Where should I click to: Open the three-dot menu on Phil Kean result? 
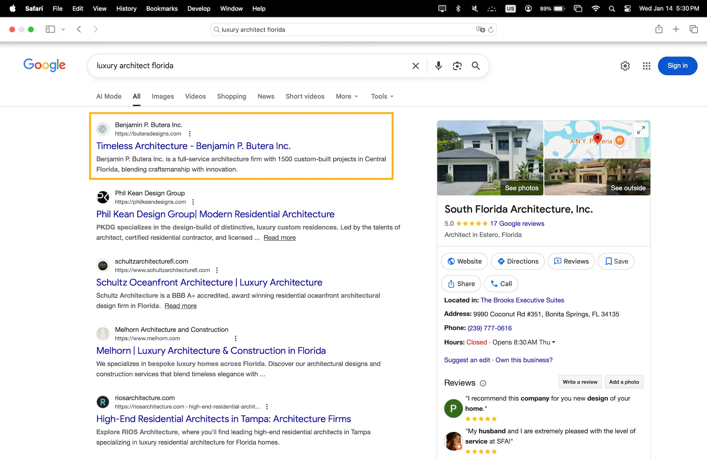pyautogui.click(x=193, y=202)
